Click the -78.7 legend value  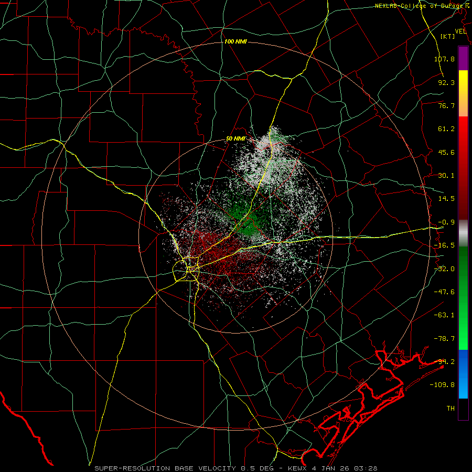pyautogui.click(x=444, y=339)
